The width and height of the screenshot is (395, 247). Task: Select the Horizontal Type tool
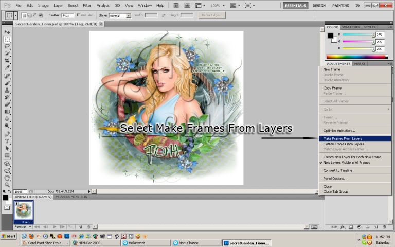coord(7,141)
